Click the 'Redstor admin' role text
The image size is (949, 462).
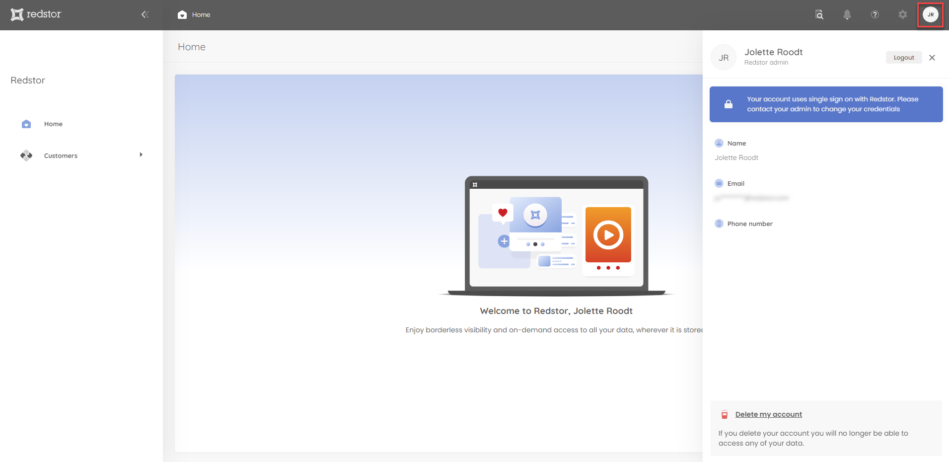tap(766, 63)
